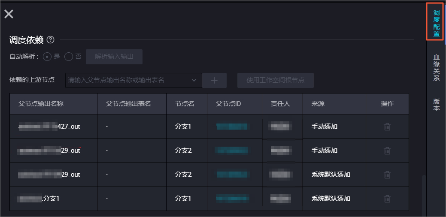
Task: Click the 责任人 column header
Action: click(x=282, y=104)
